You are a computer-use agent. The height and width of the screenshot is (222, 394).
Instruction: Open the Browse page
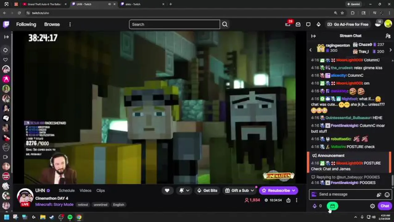(x=52, y=24)
